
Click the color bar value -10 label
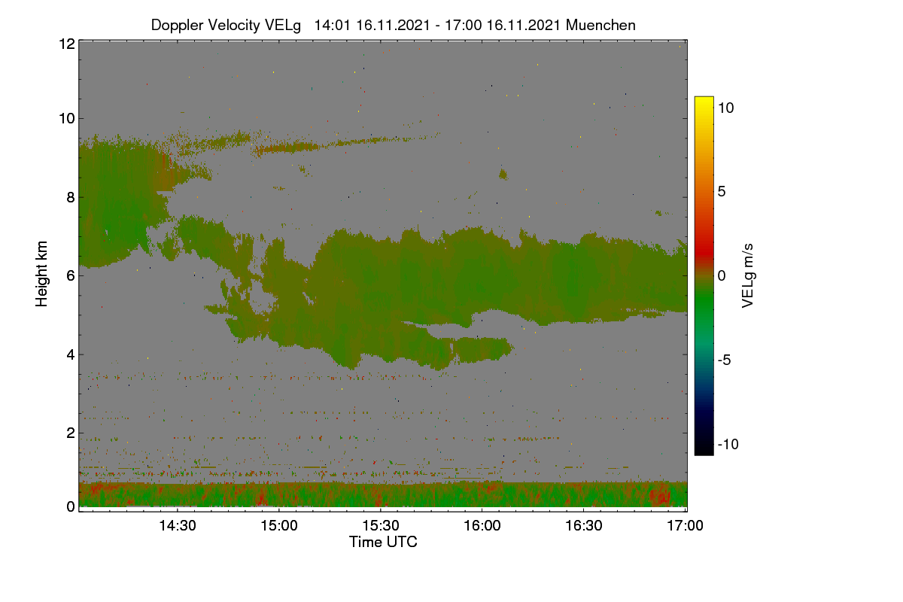pyautogui.click(x=728, y=444)
